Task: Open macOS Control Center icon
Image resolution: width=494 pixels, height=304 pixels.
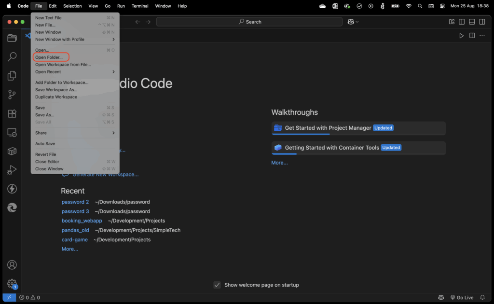Action: 442,6
